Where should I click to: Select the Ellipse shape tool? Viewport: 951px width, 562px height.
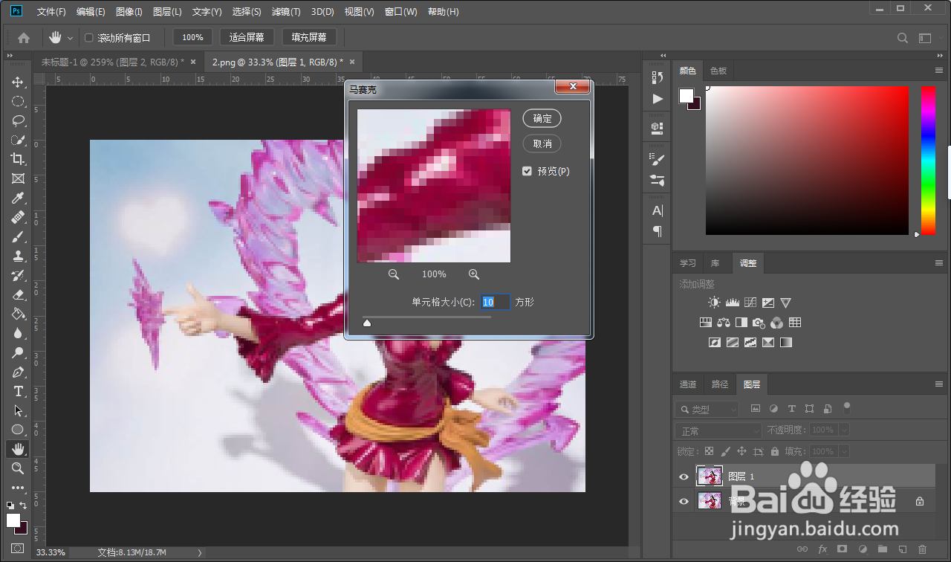click(x=18, y=430)
